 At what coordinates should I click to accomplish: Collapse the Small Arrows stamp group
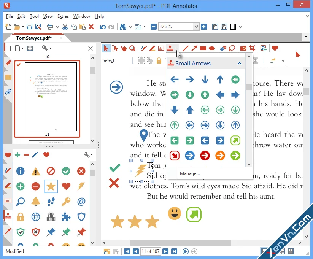(x=239, y=64)
